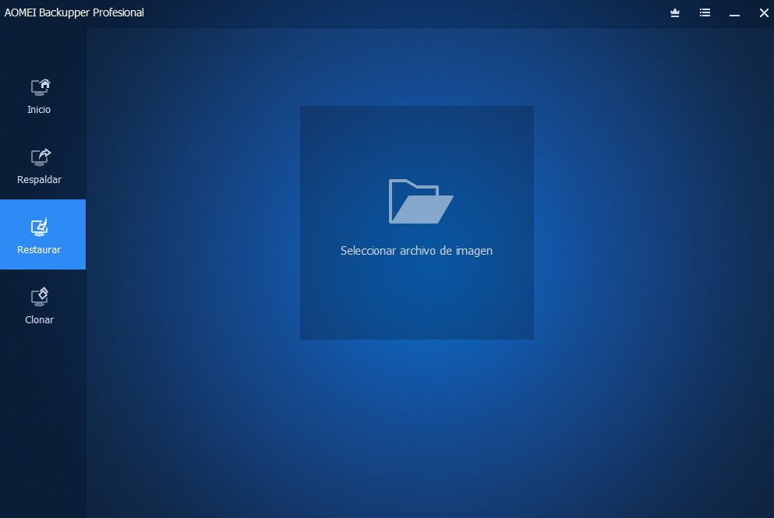Switch to the Clonar text label

(x=40, y=319)
